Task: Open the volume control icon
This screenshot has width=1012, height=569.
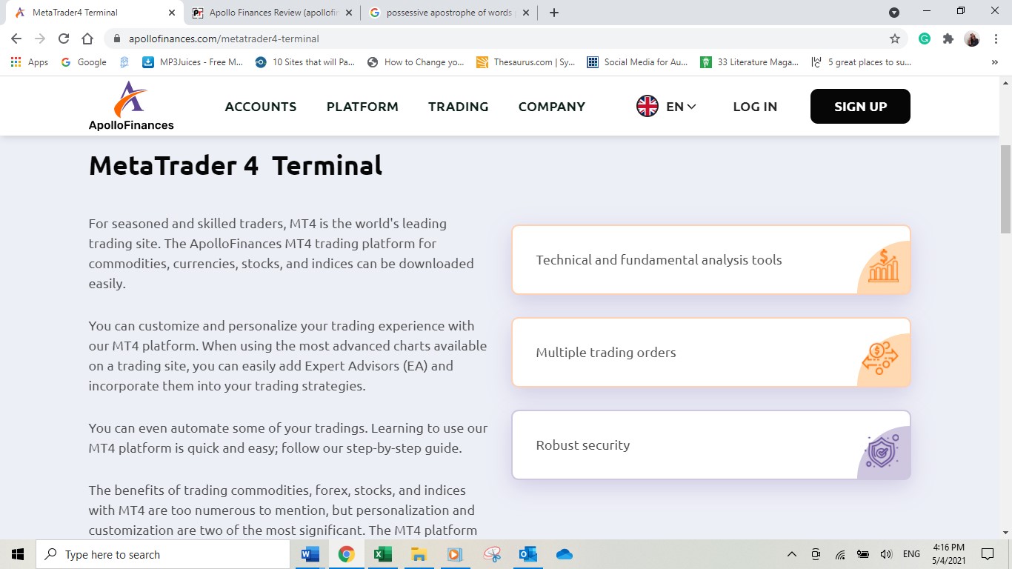Action: click(x=886, y=554)
